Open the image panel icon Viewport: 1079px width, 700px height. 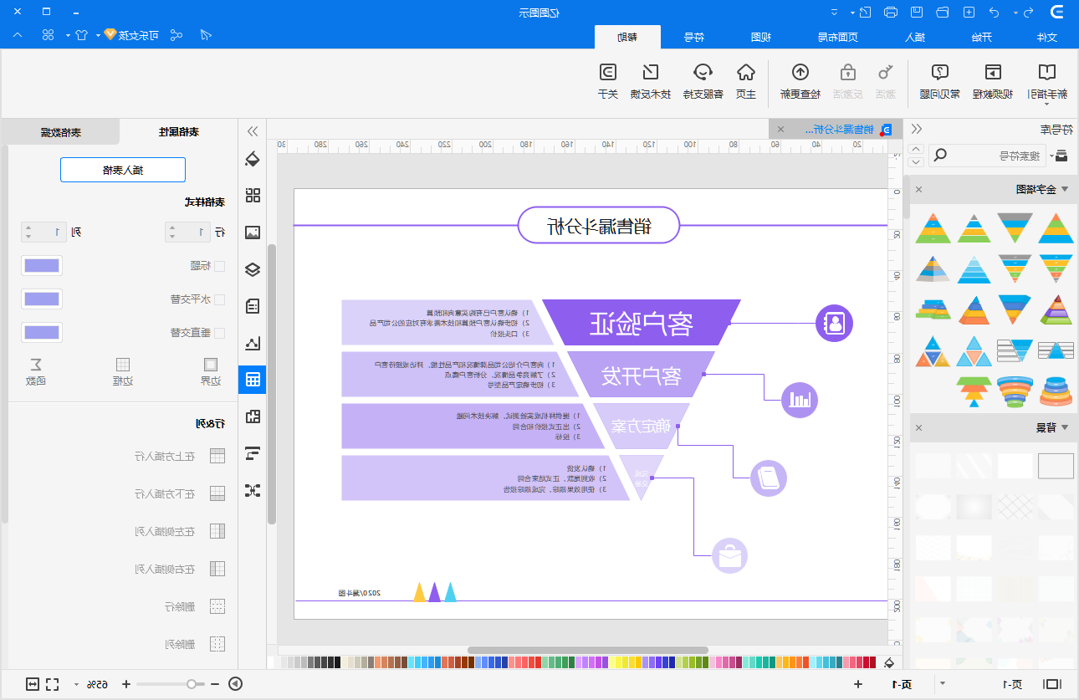tap(253, 232)
